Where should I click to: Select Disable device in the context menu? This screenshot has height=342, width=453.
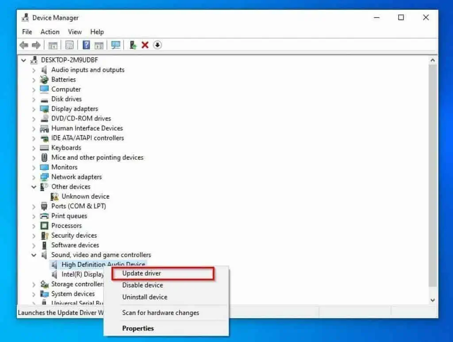142,285
